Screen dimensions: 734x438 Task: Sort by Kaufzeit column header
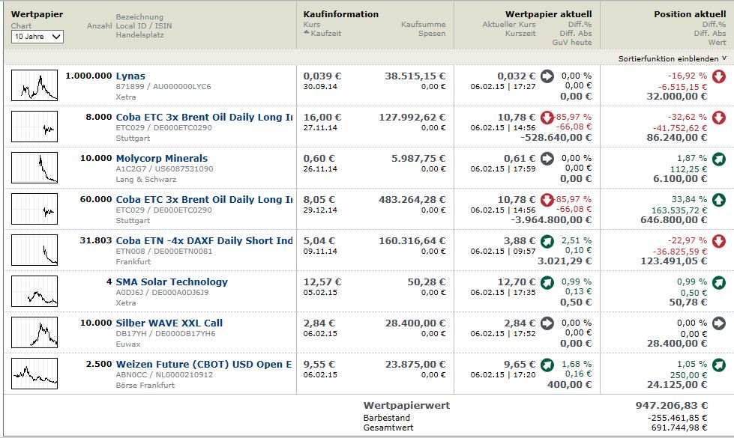[x=322, y=33]
